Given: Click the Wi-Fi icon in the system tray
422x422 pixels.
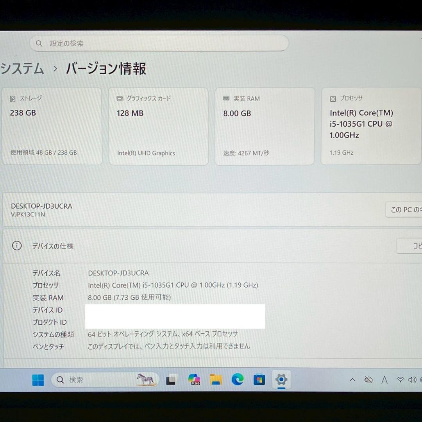Looking at the screenshot, I should coord(400,379).
